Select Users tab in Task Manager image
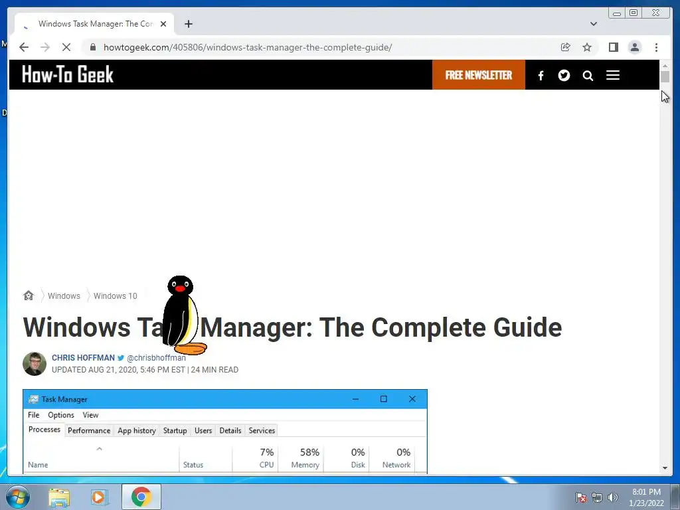Screen dimensions: 680x510 [x=203, y=430]
